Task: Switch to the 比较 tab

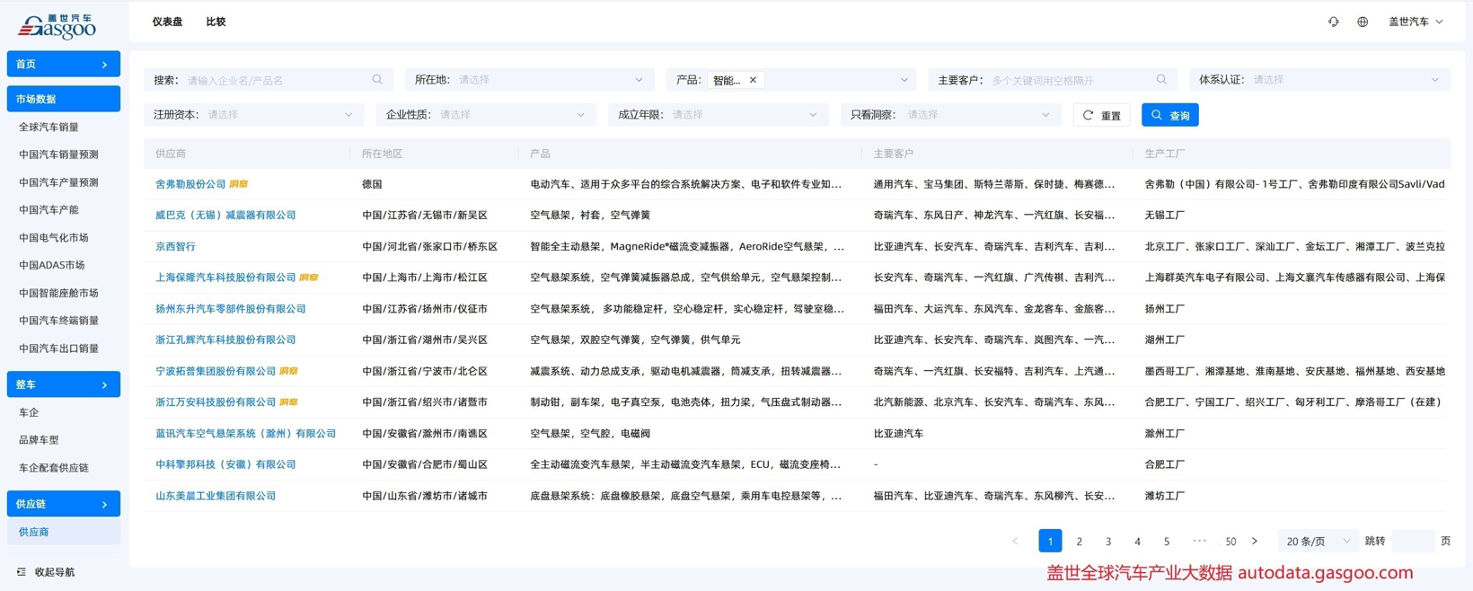Action: point(216,22)
